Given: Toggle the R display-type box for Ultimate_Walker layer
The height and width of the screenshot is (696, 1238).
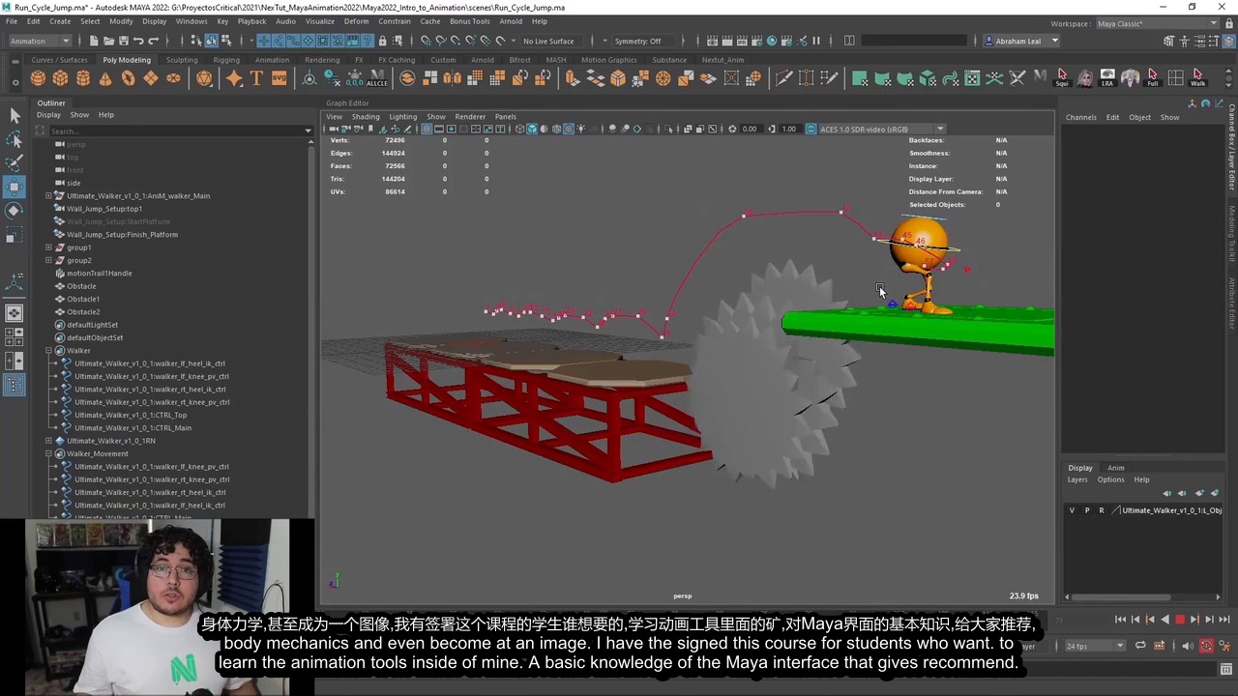Looking at the screenshot, I should pyautogui.click(x=1101, y=510).
